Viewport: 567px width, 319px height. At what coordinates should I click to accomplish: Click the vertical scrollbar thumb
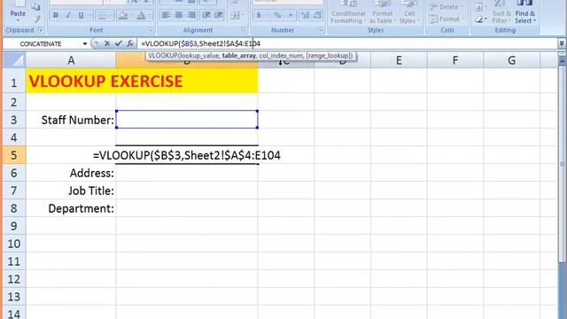pos(562,165)
